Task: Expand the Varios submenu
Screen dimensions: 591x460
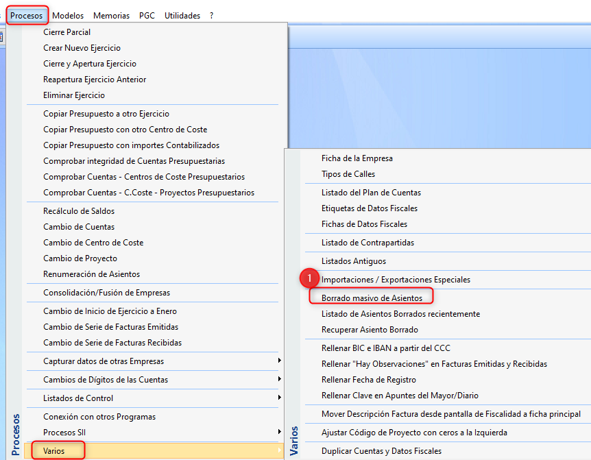Action: pos(54,450)
